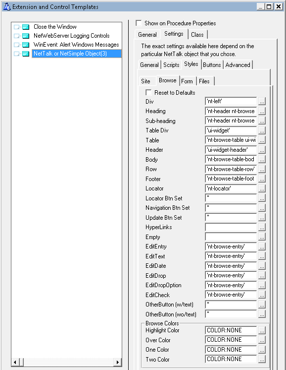Open color picker for One Color
286x370 pixels.
(x=262, y=350)
